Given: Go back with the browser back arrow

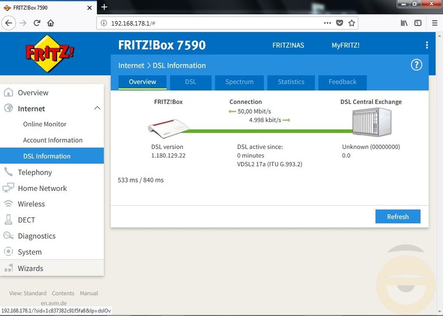Looking at the screenshot, I should pos(9,23).
